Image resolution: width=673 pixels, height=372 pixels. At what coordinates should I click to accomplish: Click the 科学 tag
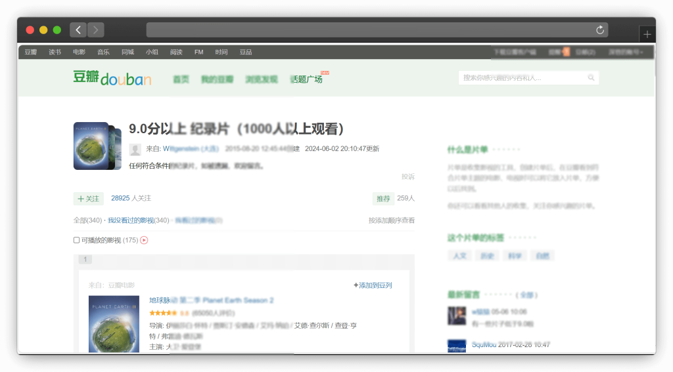[x=514, y=256]
